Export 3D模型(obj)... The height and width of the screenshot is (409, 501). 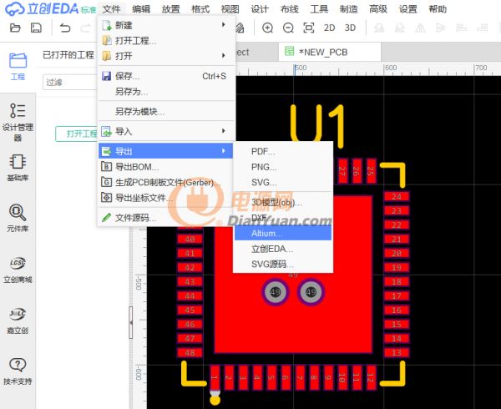click(x=283, y=202)
